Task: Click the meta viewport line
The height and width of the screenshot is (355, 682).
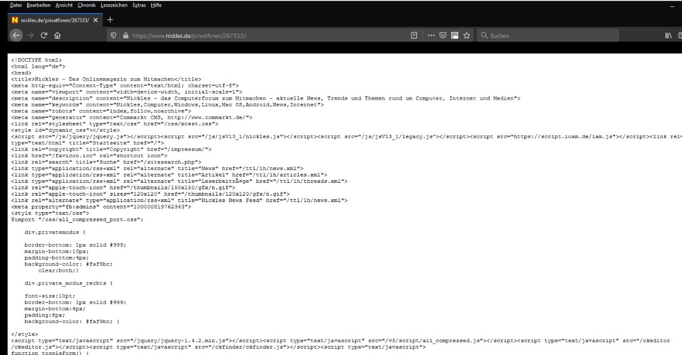Action: [x=126, y=92]
